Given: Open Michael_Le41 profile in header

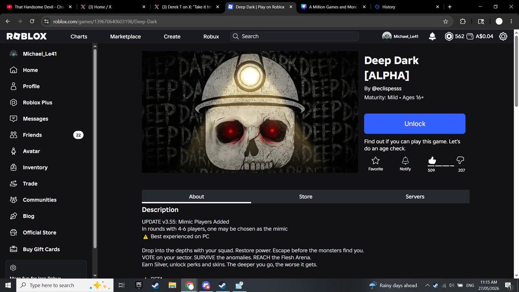Looking at the screenshot, I should pos(400,36).
